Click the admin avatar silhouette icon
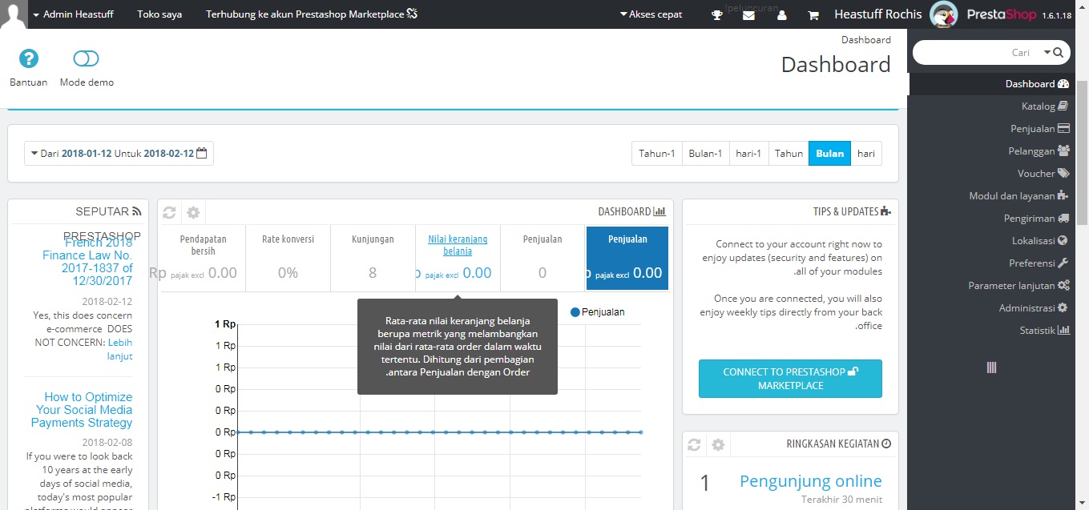The width and height of the screenshot is (1089, 510). 13,14
